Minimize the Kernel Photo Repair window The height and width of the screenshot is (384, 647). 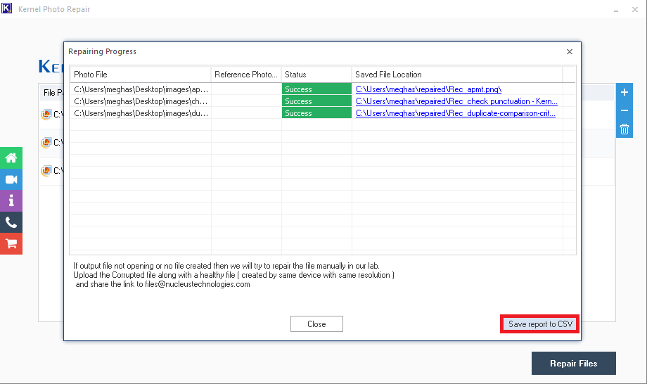point(615,9)
